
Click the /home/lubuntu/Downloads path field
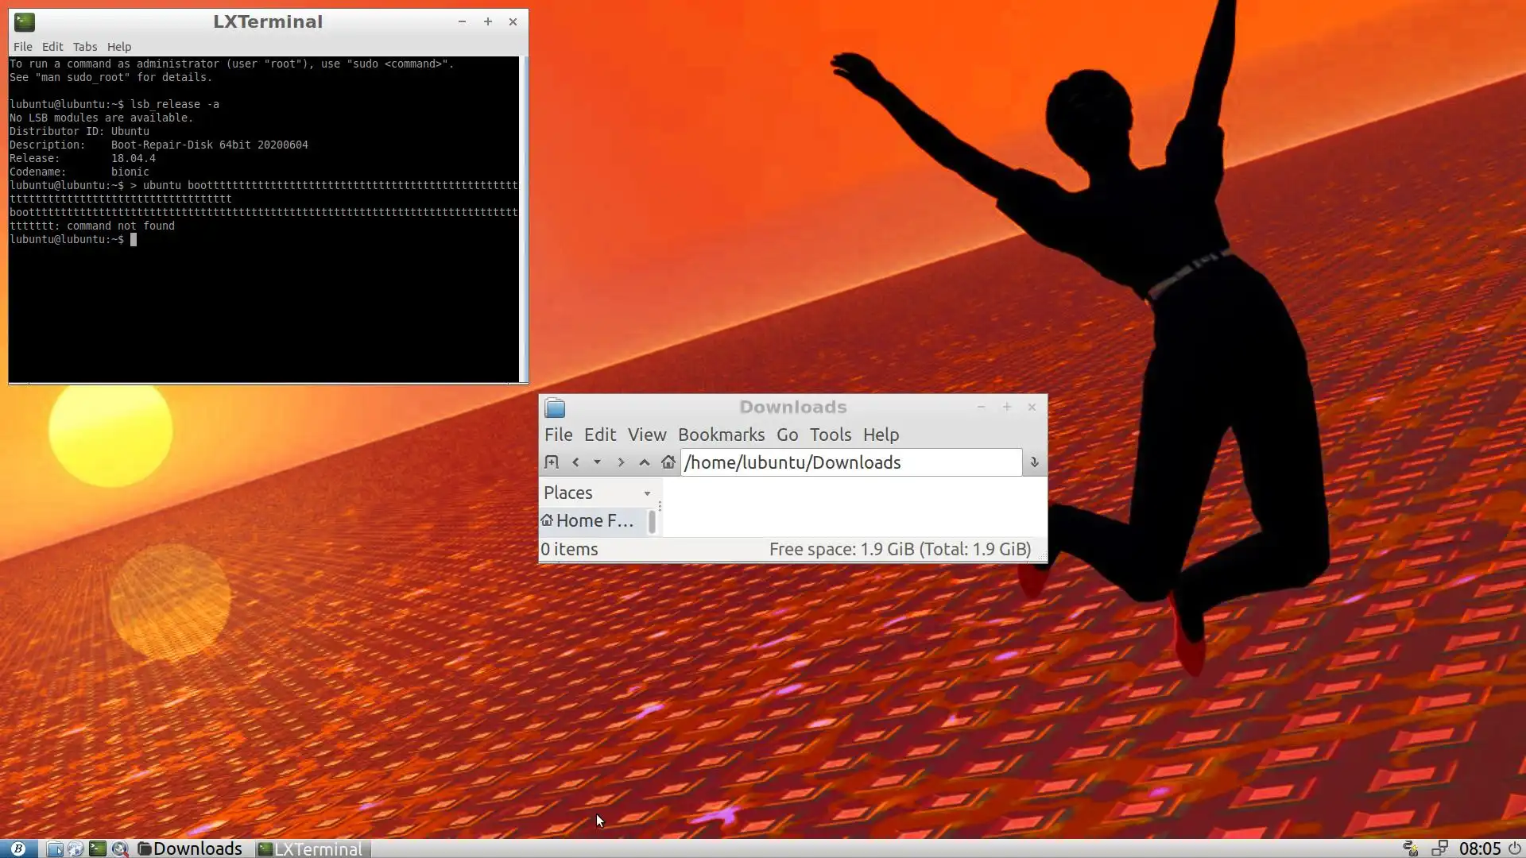click(x=850, y=462)
